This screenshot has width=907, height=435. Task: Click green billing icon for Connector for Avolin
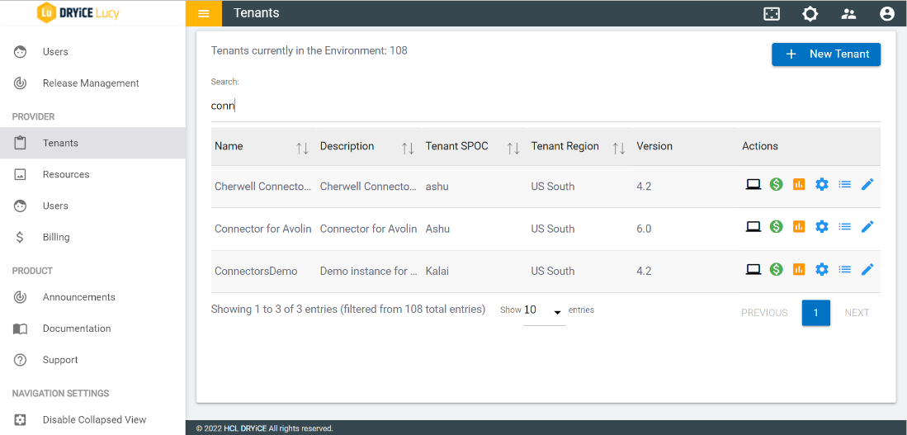point(776,227)
